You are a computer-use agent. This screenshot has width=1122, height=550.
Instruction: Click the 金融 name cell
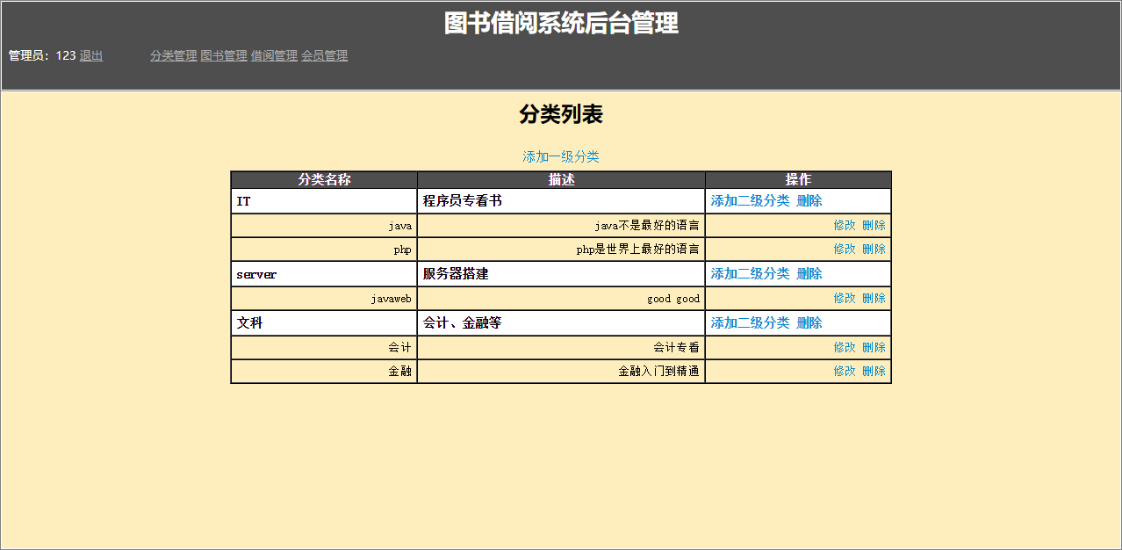point(324,372)
